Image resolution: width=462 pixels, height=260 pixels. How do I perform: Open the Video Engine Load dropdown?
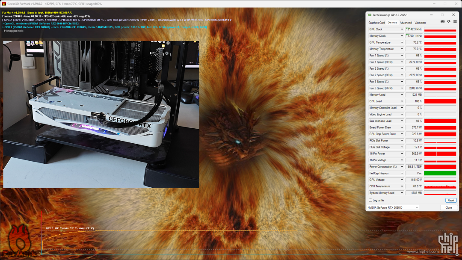[402, 114]
